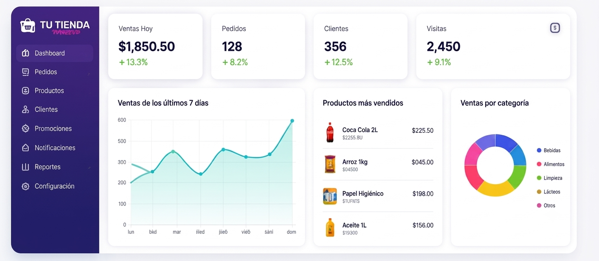The width and height of the screenshot is (599, 261).
Task: Select the Coca Cola 2L product name
Action: (360, 130)
